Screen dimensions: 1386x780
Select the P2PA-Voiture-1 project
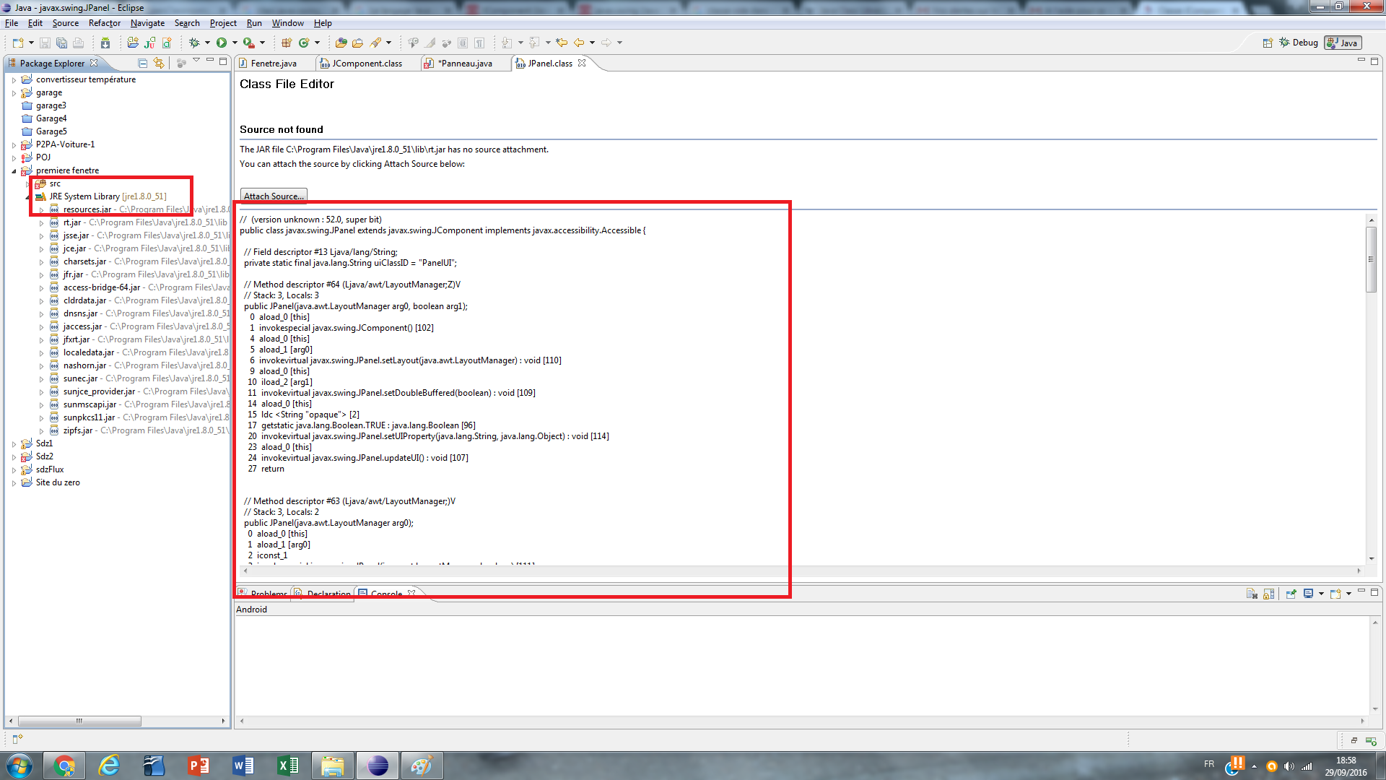66,144
